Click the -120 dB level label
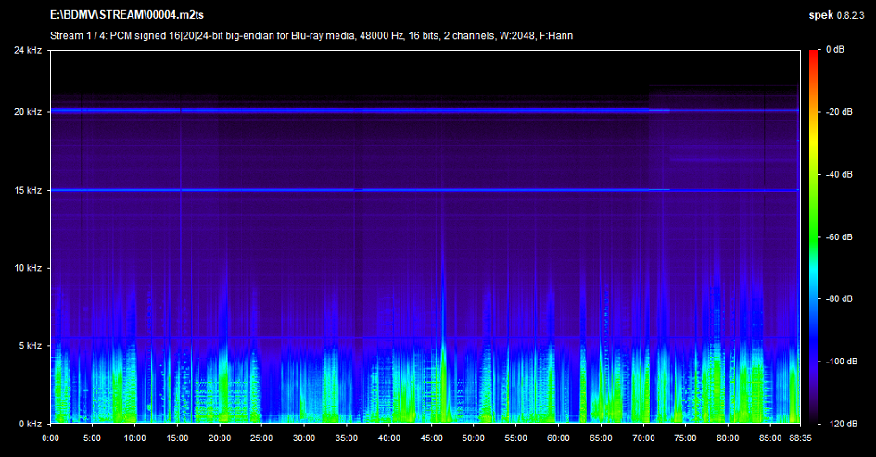Viewport: 876px width, 457px height. pos(842,424)
